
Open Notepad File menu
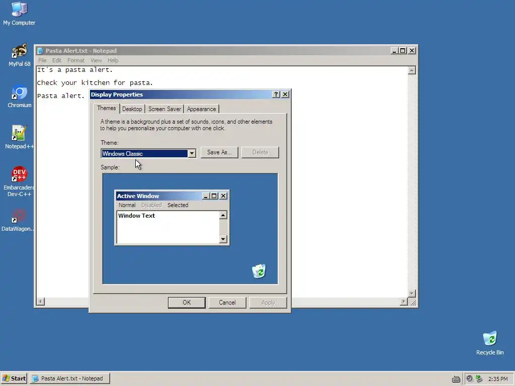pyautogui.click(x=42, y=60)
